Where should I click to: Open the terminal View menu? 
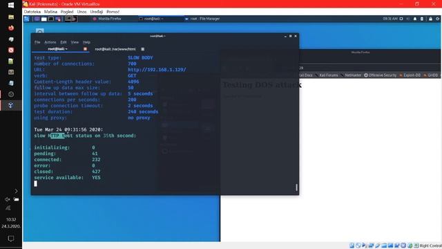(75, 42)
